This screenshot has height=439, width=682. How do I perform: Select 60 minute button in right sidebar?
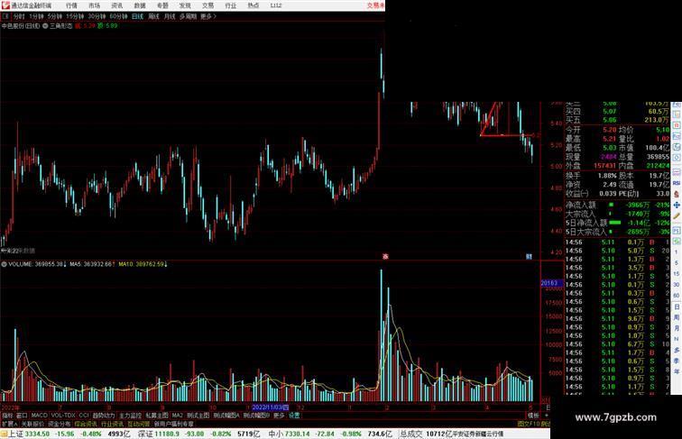click(x=677, y=296)
